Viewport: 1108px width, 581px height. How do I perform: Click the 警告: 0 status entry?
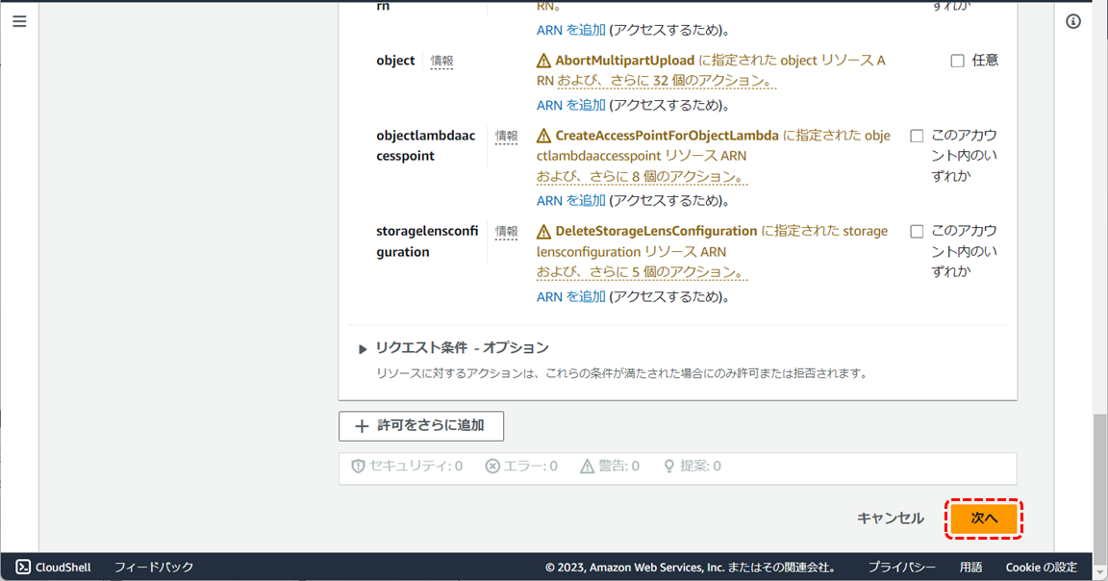click(610, 466)
